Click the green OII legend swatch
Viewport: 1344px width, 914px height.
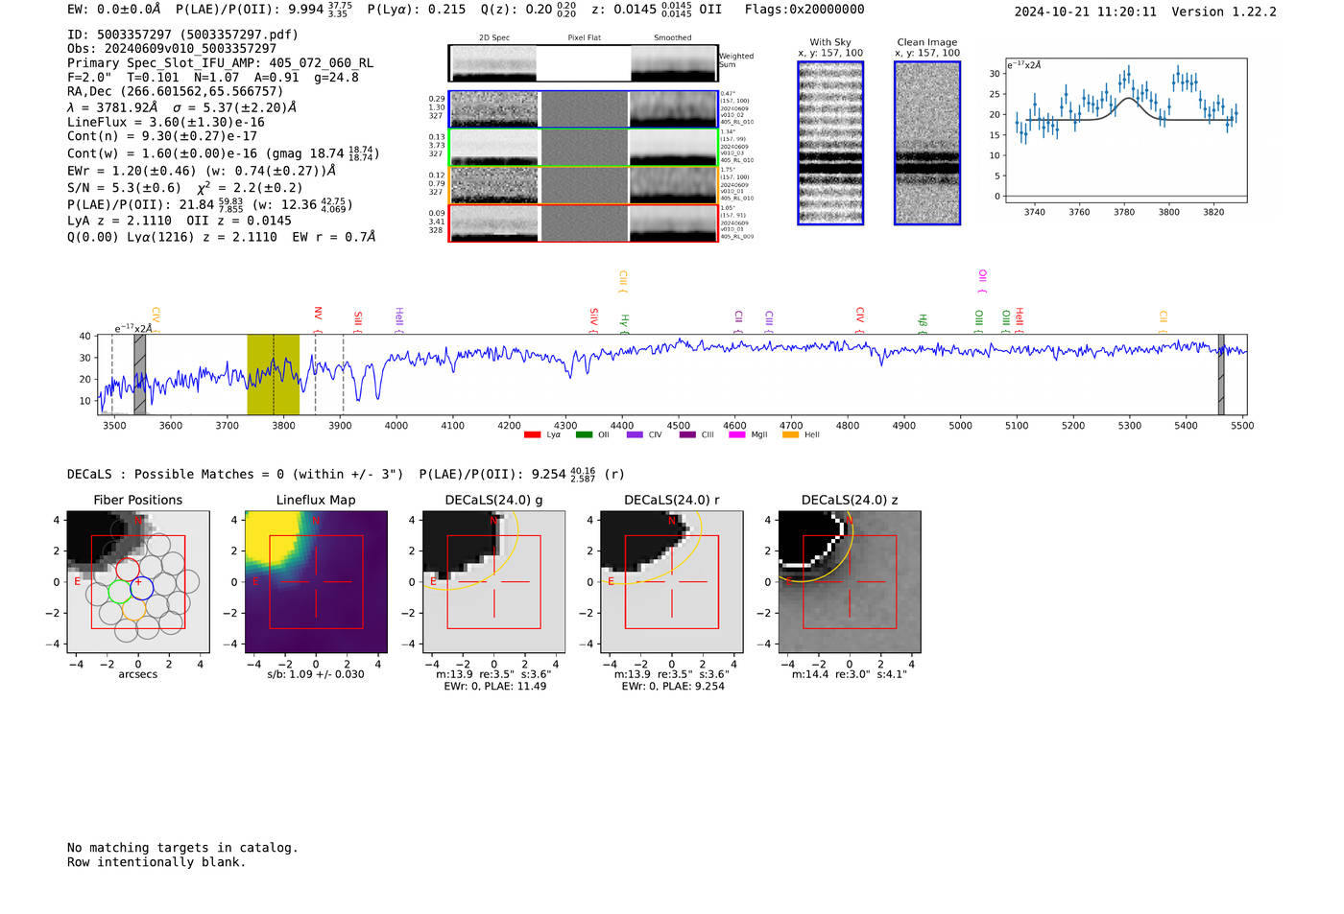tap(585, 435)
